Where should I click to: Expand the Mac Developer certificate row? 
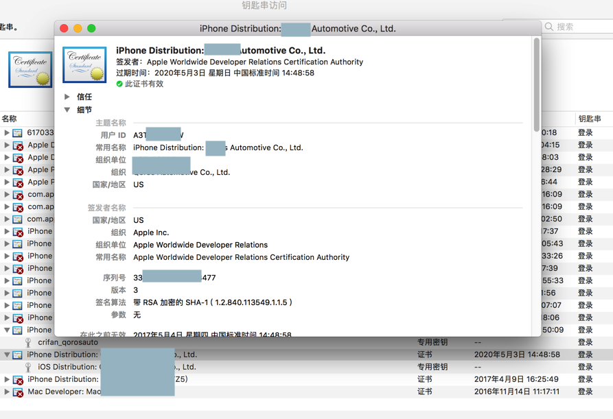(x=7, y=392)
